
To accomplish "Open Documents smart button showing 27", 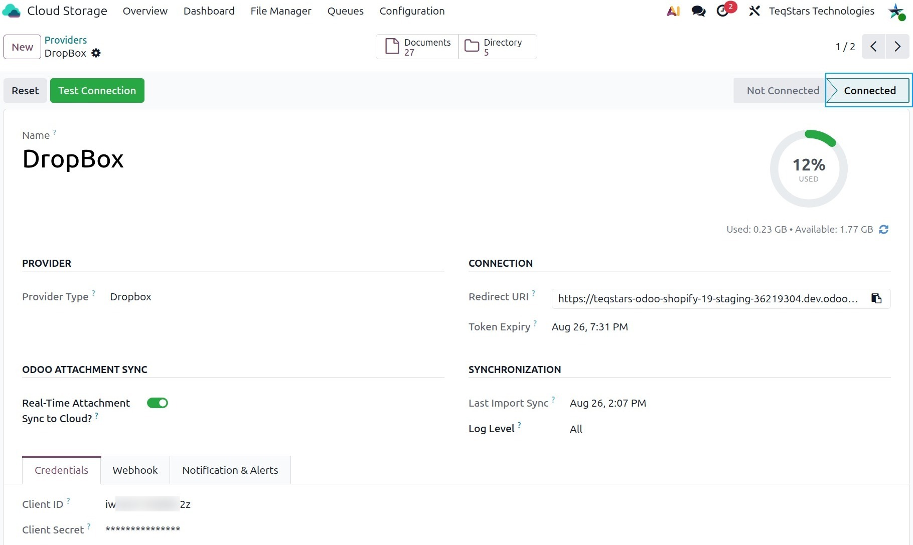I will tap(417, 47).
